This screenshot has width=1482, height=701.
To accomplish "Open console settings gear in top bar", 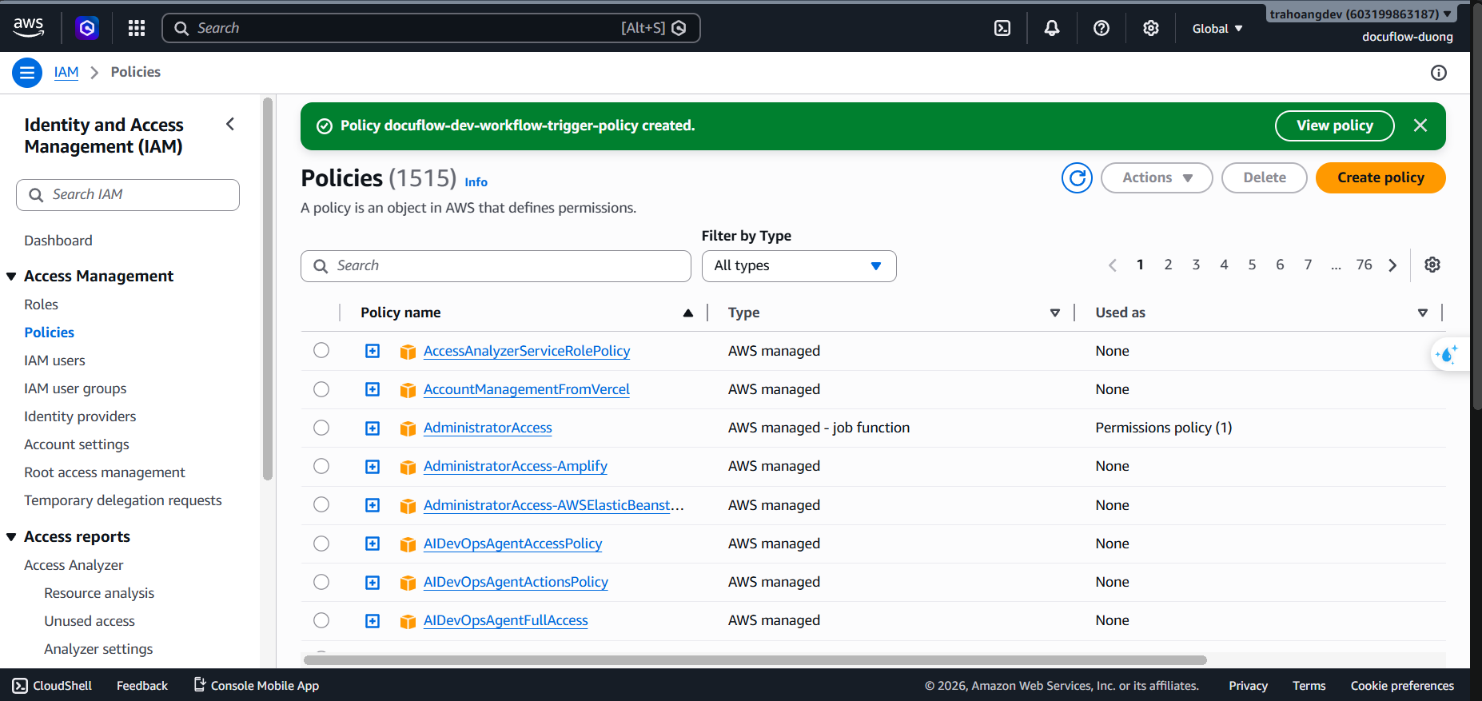I will [x=1151, y=28].
